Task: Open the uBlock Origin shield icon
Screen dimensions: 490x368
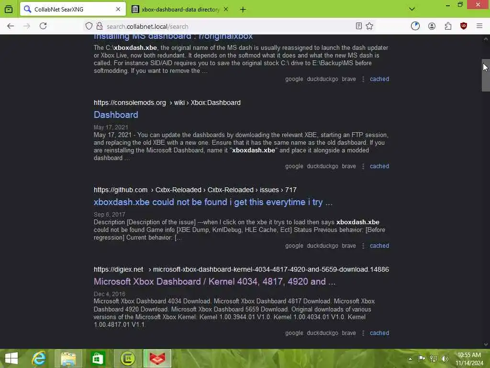Action: pyautogui.click(x=464, y=26)
